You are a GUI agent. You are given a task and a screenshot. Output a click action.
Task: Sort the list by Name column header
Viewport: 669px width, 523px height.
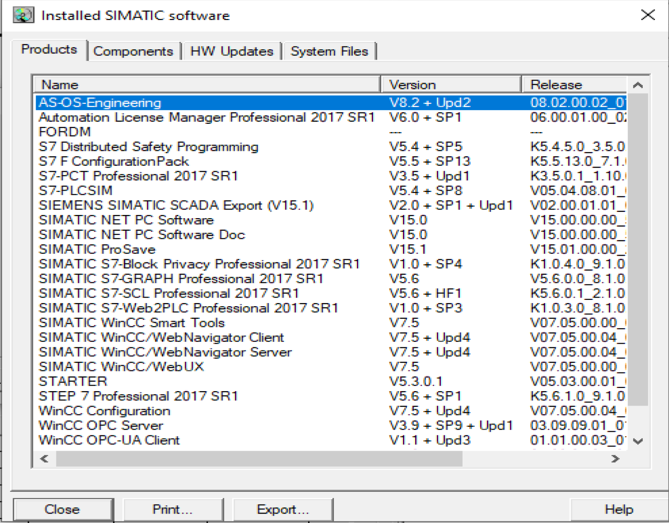[207, 84]
